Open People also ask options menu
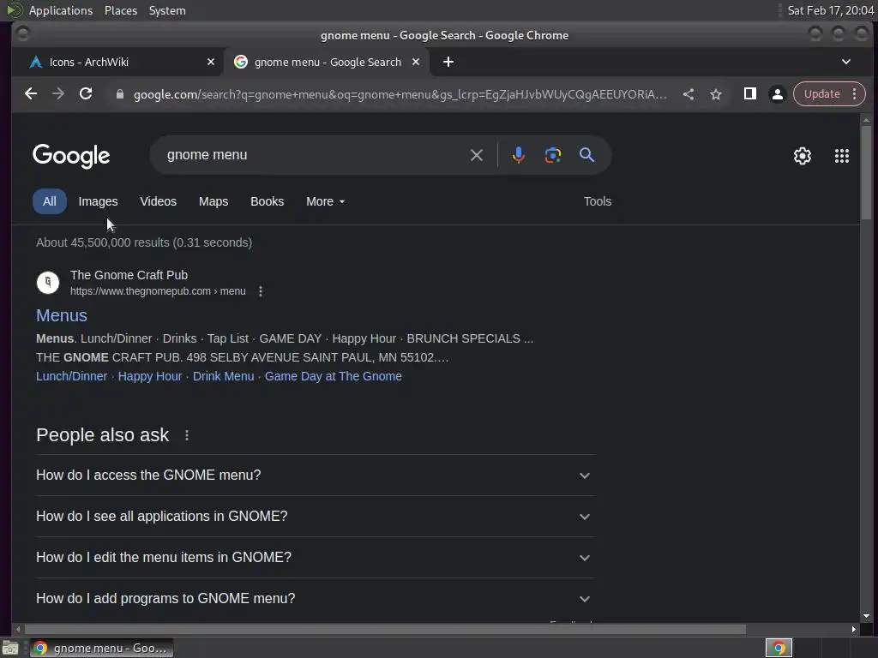This screenshot has width=878, height=658. point(187,435)
